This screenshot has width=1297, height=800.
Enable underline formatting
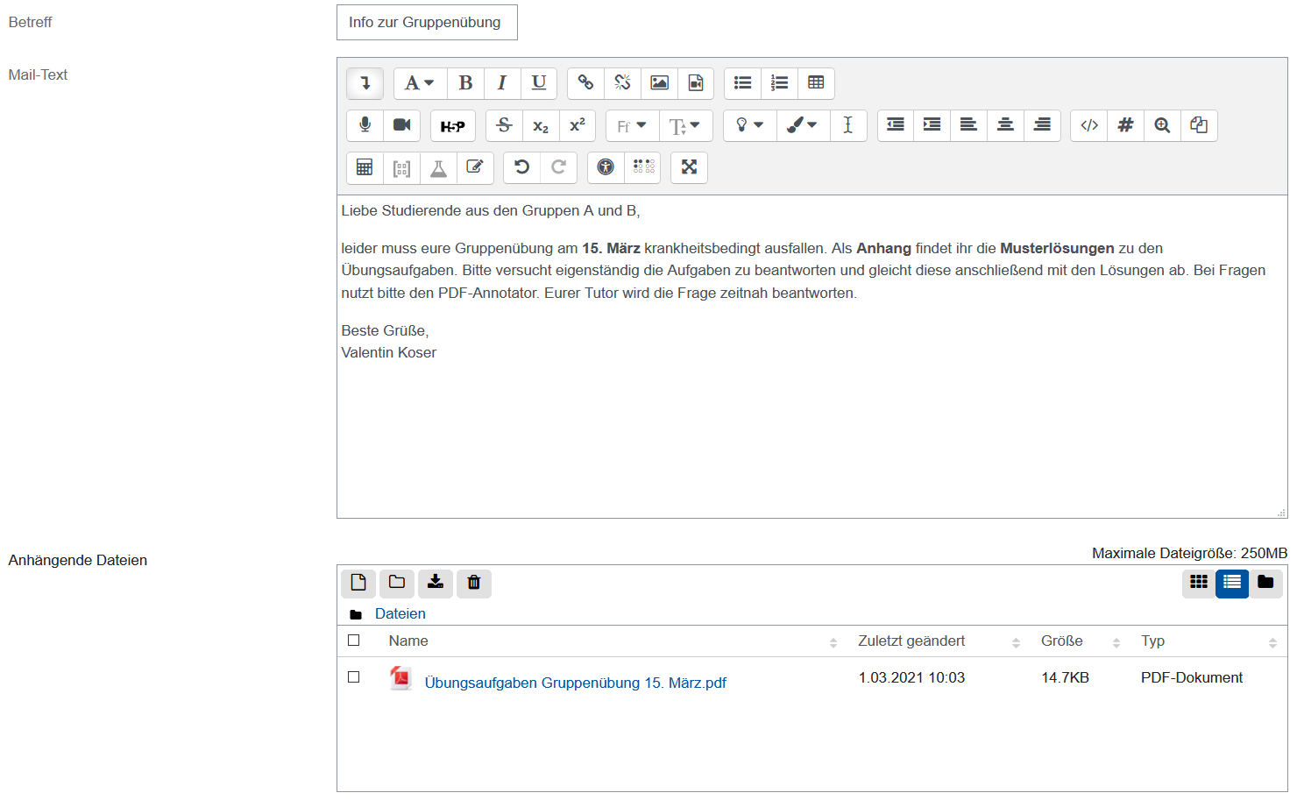(x=539, y=83)
